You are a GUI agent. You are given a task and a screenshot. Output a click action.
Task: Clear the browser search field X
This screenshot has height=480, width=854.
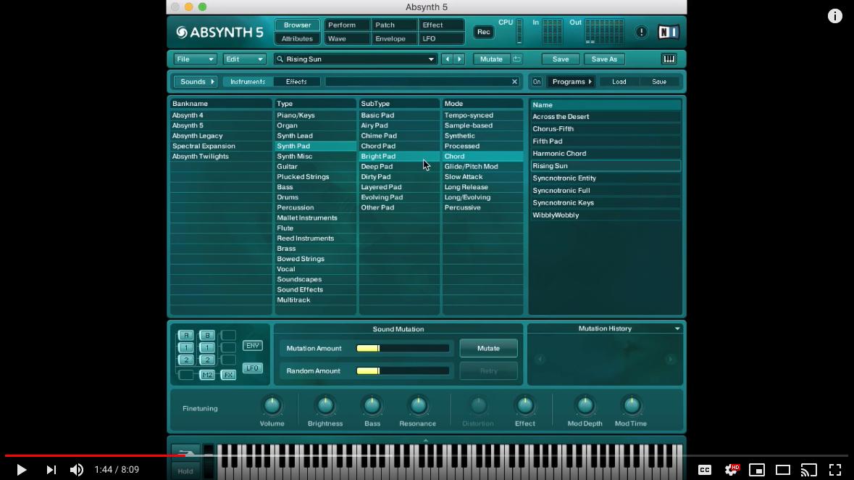(514, 82)
